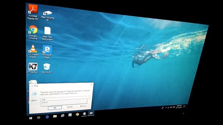Open VLC media player shortcut
The image size is (223, 125).
(33, 51)
